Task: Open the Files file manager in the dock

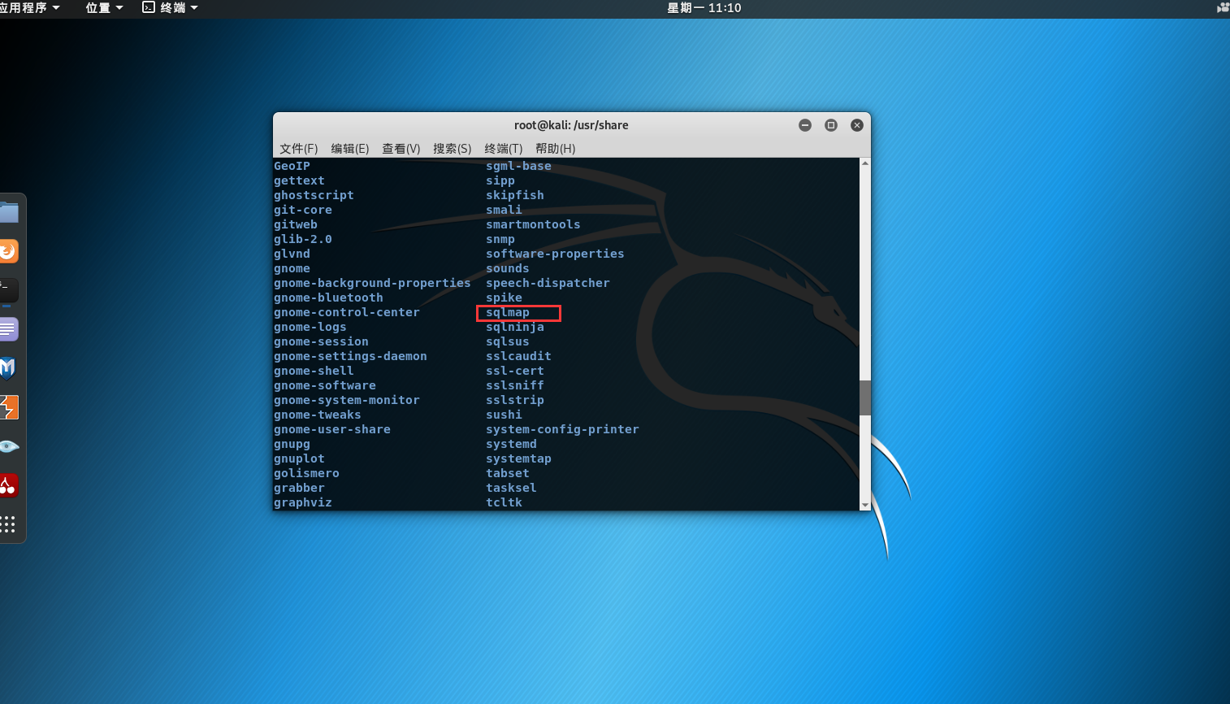Action: click(x=10, y=211)
